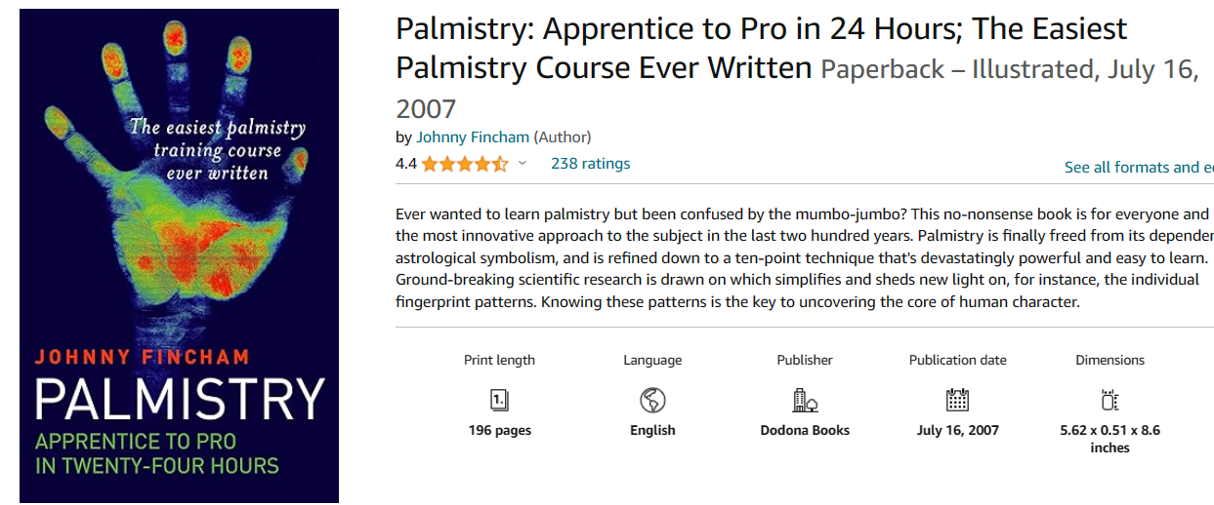
Task: Click the 4.4 rating number
Action: pyautogui.click(x=405, y=164)
